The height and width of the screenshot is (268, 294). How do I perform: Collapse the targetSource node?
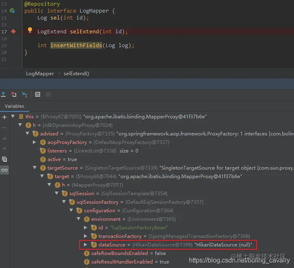[35, 168]
